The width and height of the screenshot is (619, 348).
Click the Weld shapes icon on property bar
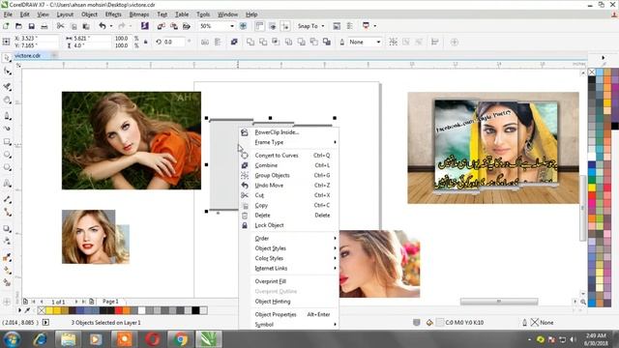pos(250,42)
